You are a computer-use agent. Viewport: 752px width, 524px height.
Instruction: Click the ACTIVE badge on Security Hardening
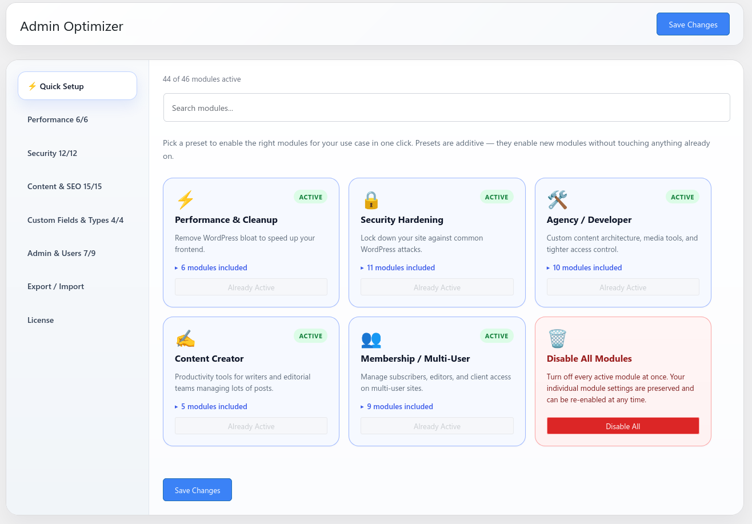(x=497, y=197)
